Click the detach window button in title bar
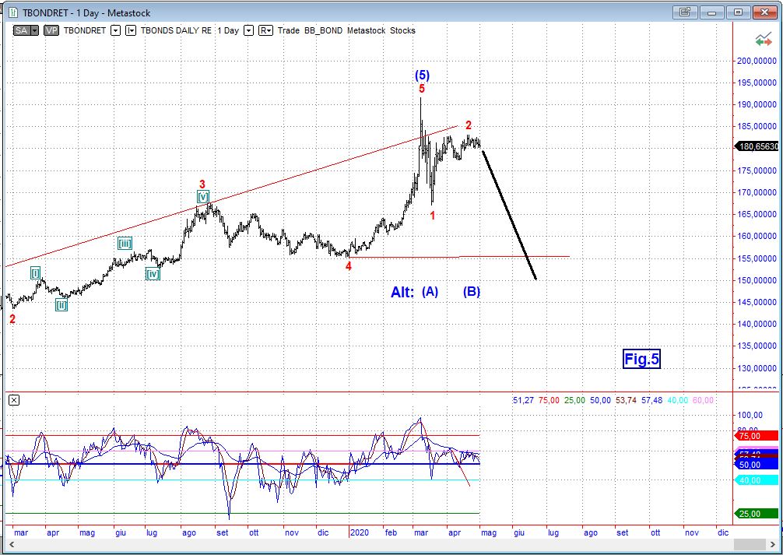The width and height of the screenshot is (783, 555). click(685, 12)
